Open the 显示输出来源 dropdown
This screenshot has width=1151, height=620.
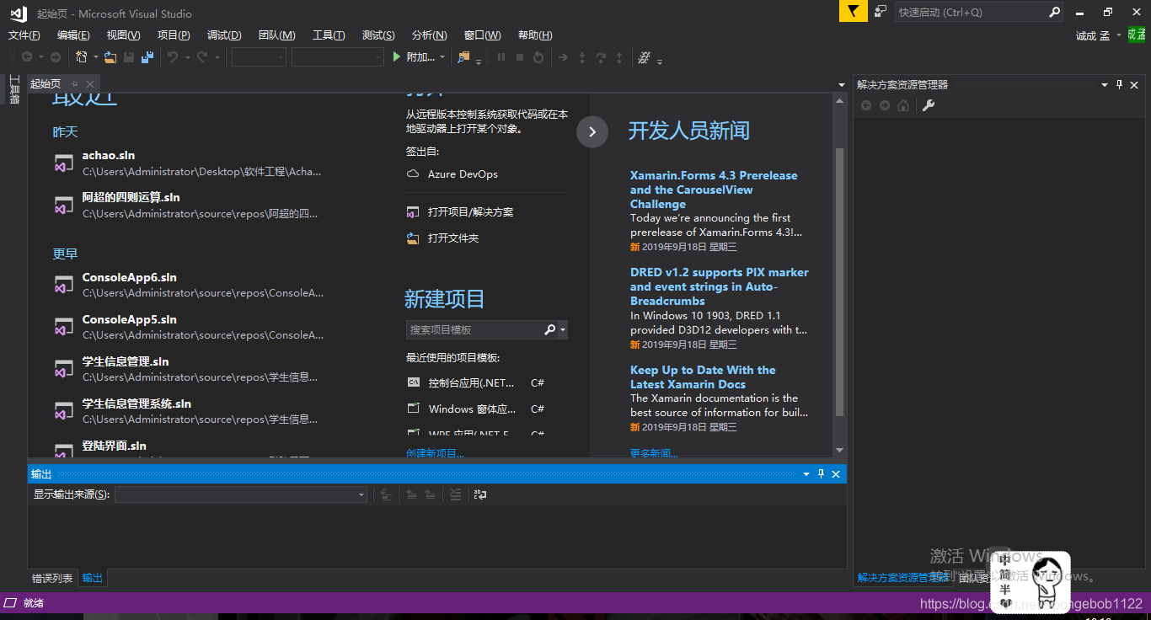(241, 494)
